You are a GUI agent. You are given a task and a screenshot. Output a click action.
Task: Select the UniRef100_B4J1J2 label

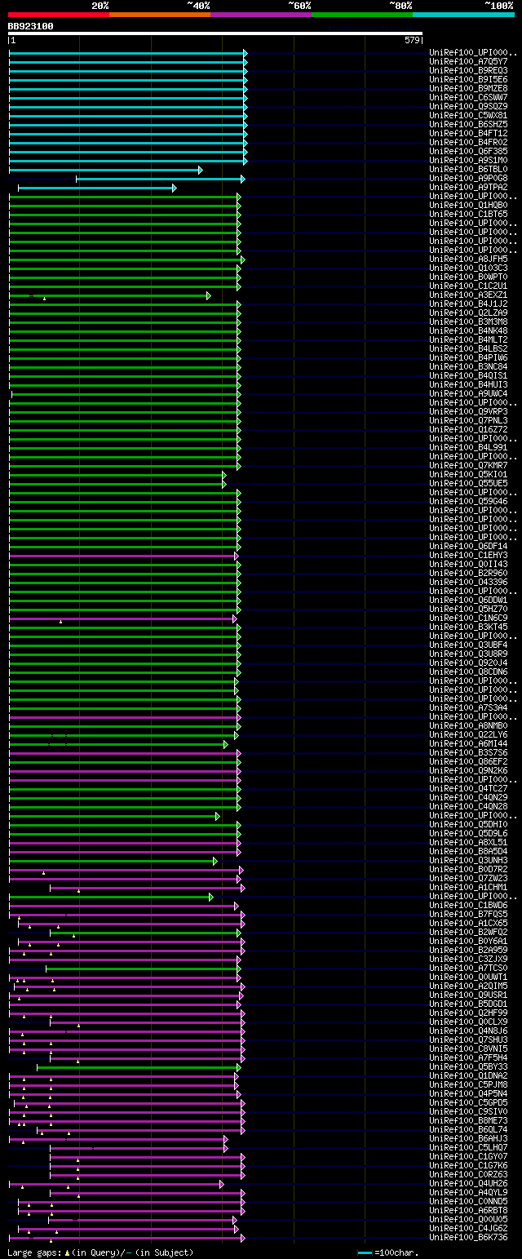[x=468, y=304]
